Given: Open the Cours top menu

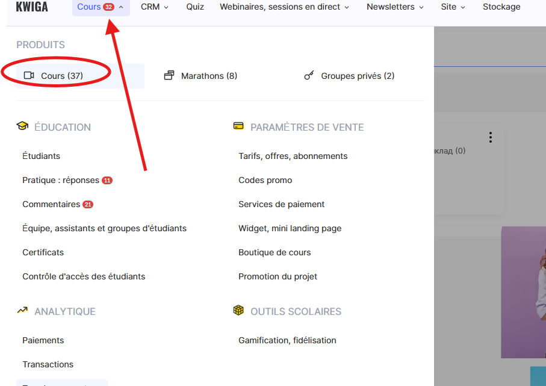Looking at the screenshot, I should click(101, 7).
